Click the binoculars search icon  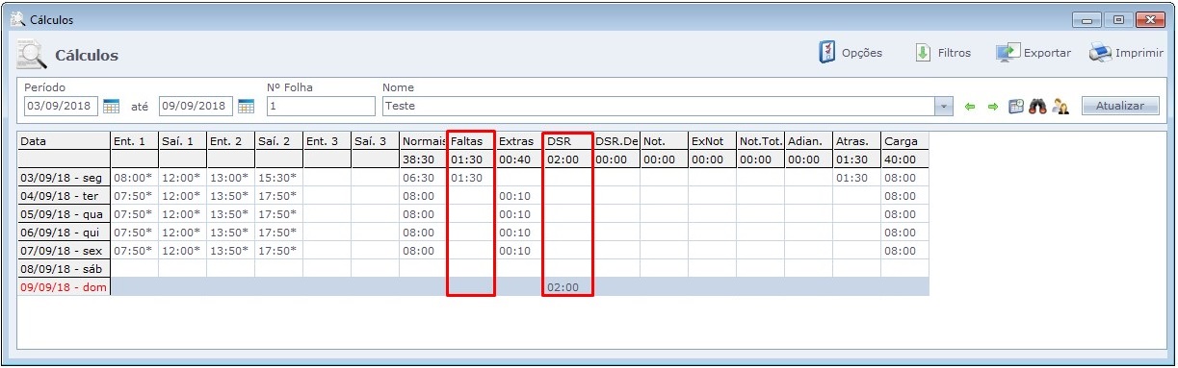pyautogui.click(x=1038, y=107)
